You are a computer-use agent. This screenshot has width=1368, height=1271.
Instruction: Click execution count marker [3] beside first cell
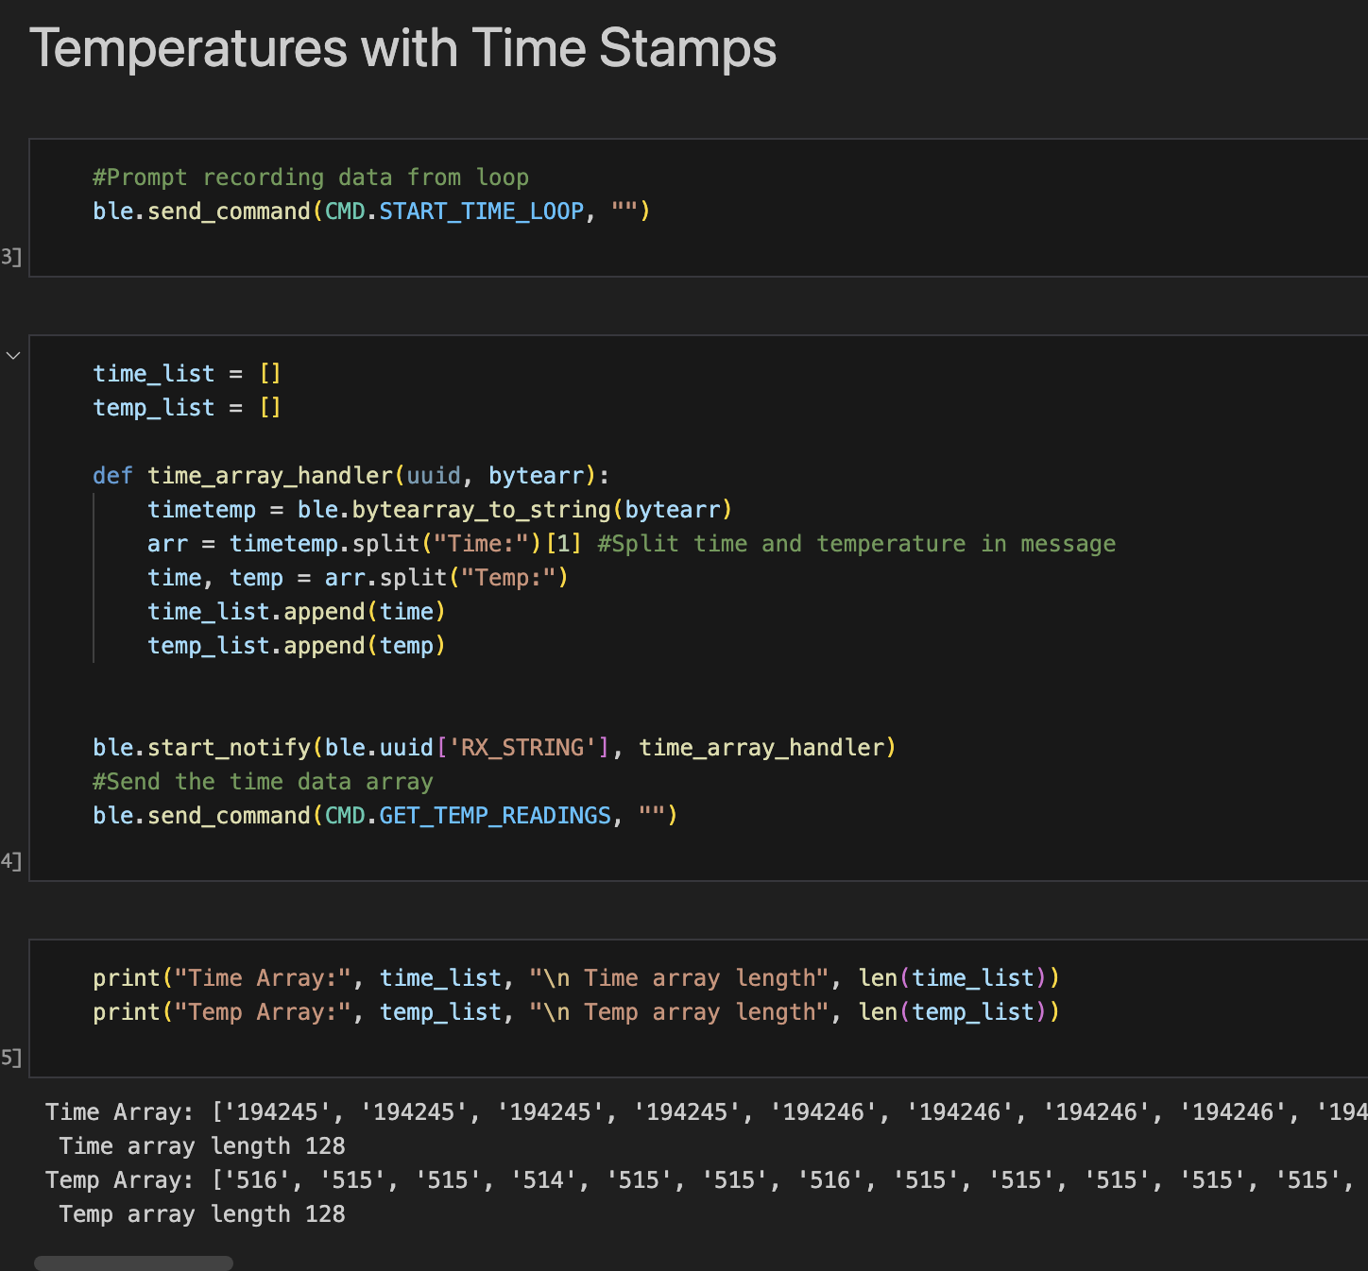coord(11,256)
